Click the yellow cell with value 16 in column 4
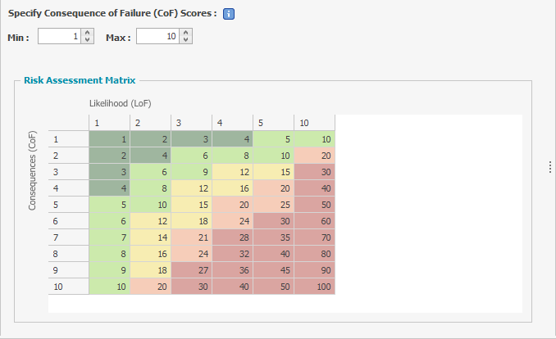The height and width of the screenshot is (339, 556). 232,188
